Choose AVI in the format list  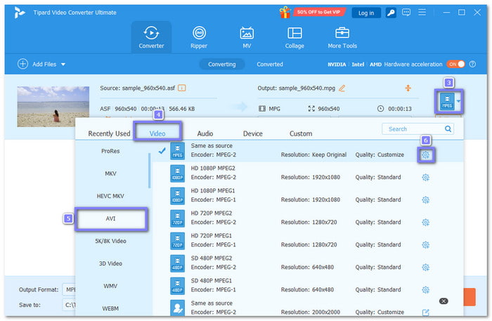tap(112, 218)
